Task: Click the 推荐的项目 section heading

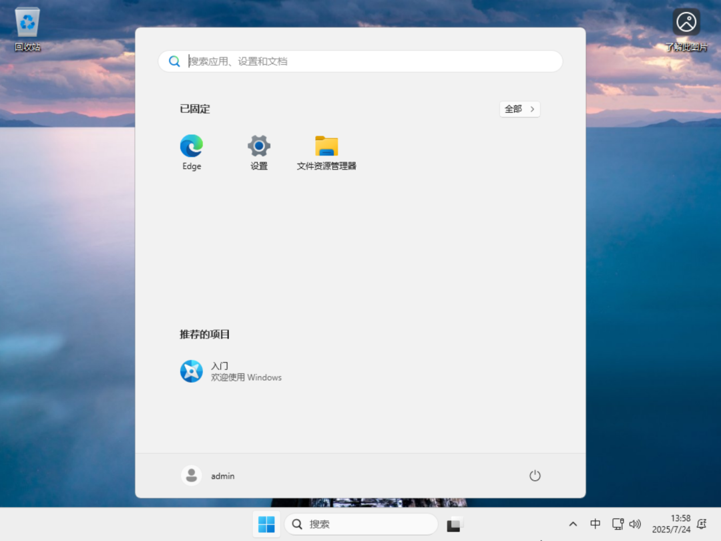Action: click(x=205, y=335)
